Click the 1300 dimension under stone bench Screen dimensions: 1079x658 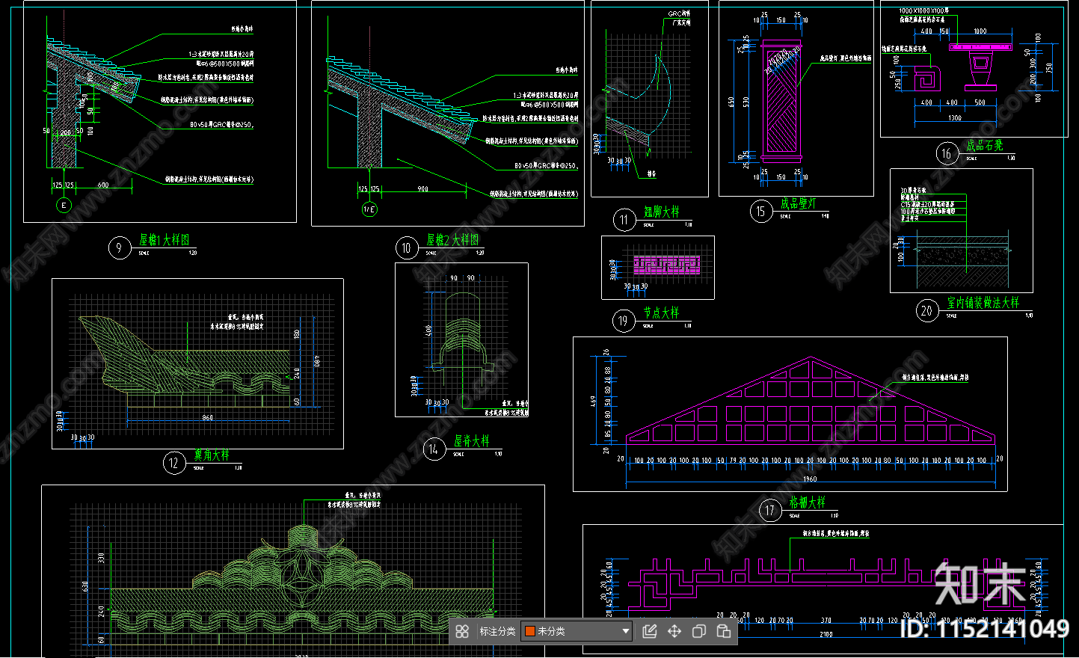click(x=955, y=118)
